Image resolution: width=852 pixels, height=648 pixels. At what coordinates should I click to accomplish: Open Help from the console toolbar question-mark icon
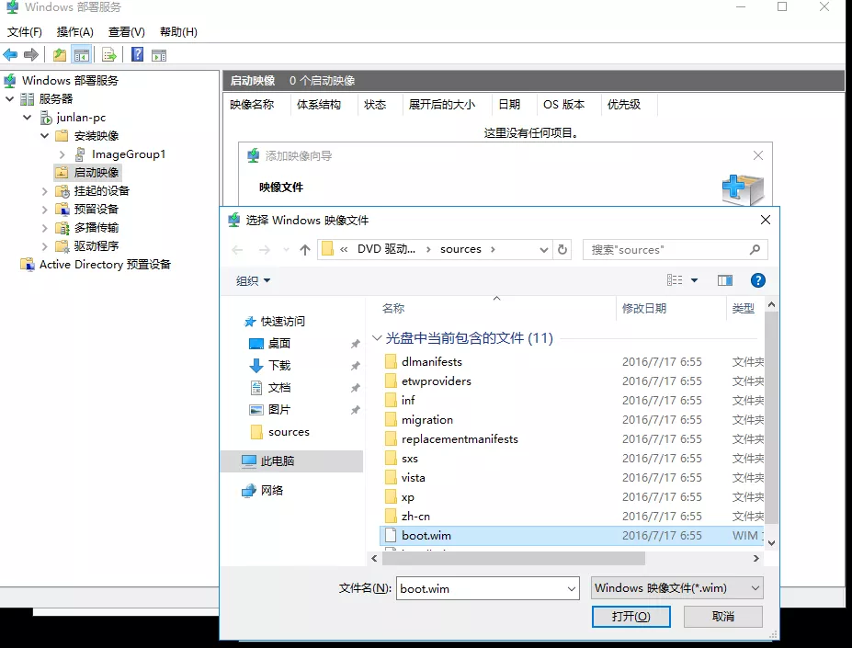pos(137,55)
